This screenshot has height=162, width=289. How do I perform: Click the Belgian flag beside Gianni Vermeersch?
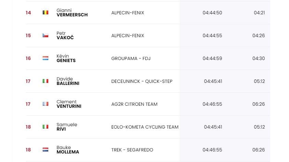coord(45,13)
